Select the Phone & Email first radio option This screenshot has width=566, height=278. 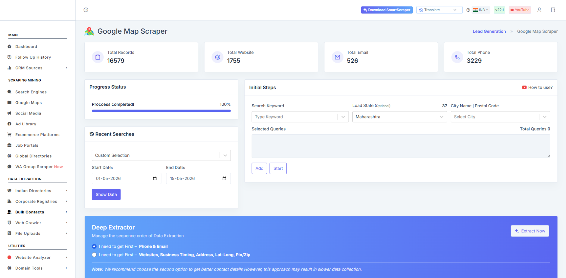pyautogui.click(x=94, y=246)
